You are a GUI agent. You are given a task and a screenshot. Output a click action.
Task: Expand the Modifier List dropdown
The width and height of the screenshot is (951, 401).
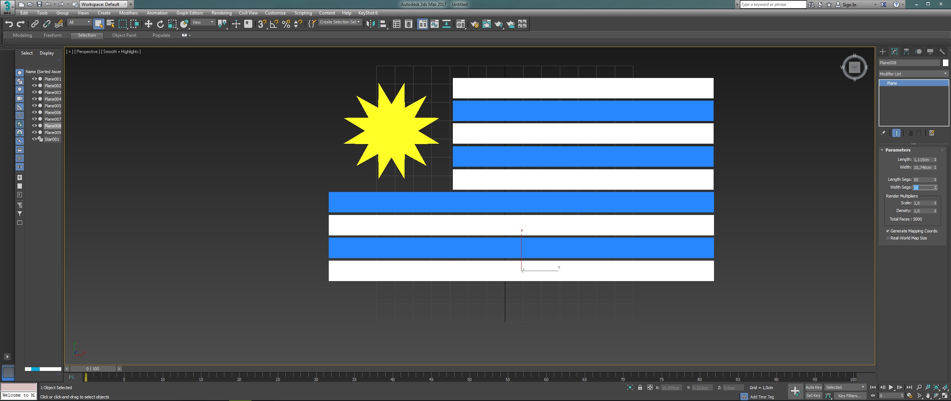(913, 74)
